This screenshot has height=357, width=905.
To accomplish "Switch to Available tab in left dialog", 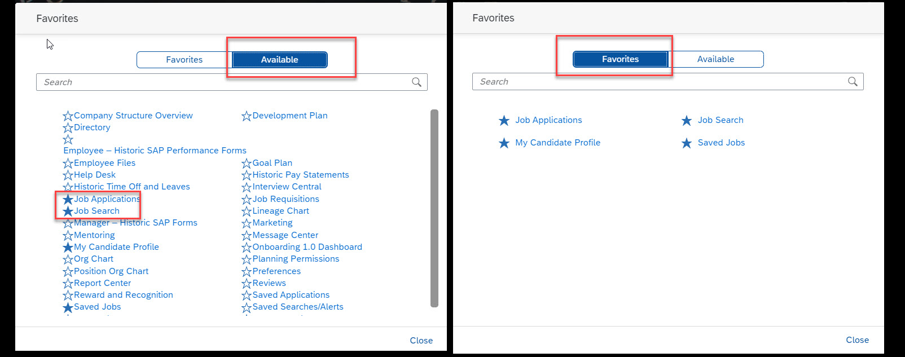I will [x=279, y=60].
